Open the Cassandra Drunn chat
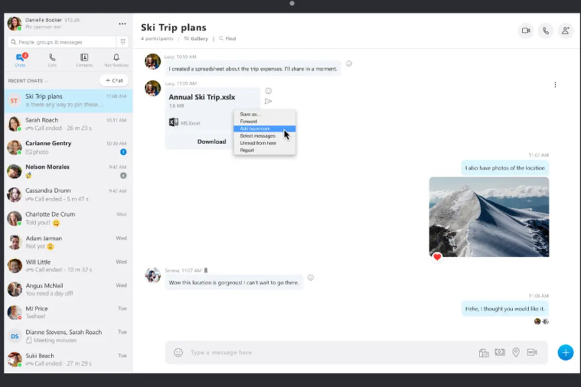 [68, 194]
